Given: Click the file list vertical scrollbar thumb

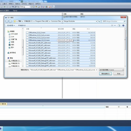Looking at the screenshot, I should click(x=125, y=40).
